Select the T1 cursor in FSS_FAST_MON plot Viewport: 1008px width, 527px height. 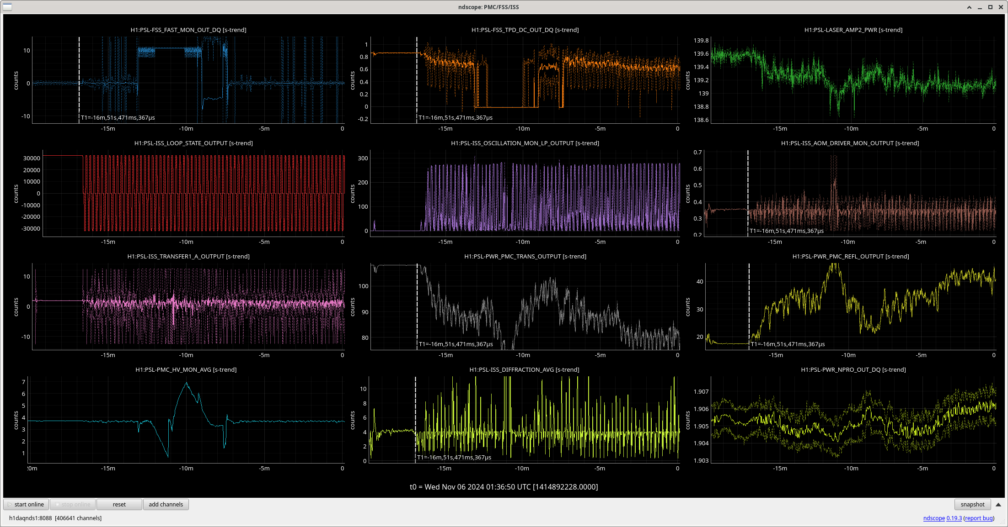tap(79, 80)
